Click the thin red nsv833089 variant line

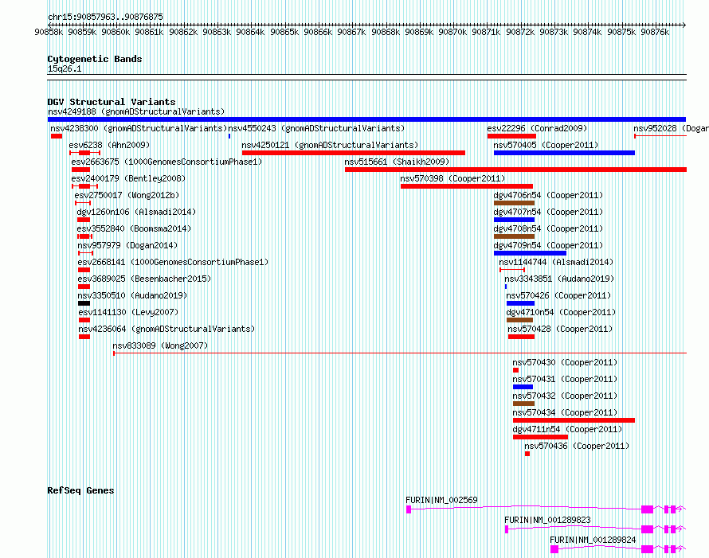pyautogui.click(x=400, y=353)
